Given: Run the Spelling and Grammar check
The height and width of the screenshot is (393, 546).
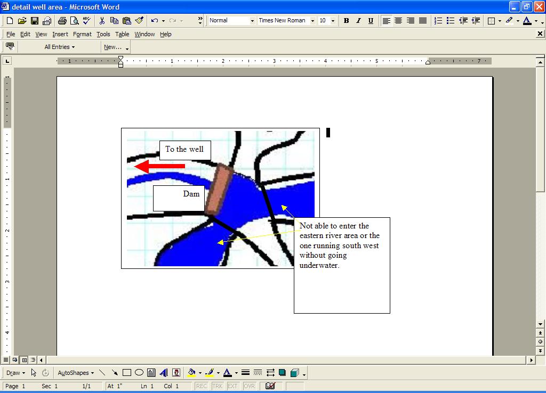Looking at the screenshot, I should coord(87,21).
